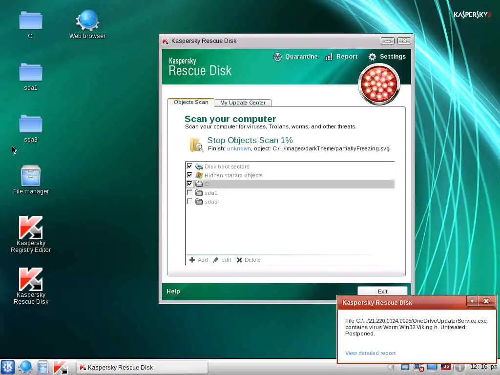
Task: Click Edit scan object button
Action: coord(222,260)
